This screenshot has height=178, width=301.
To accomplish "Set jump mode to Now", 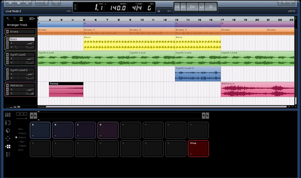I will [21, 129].
